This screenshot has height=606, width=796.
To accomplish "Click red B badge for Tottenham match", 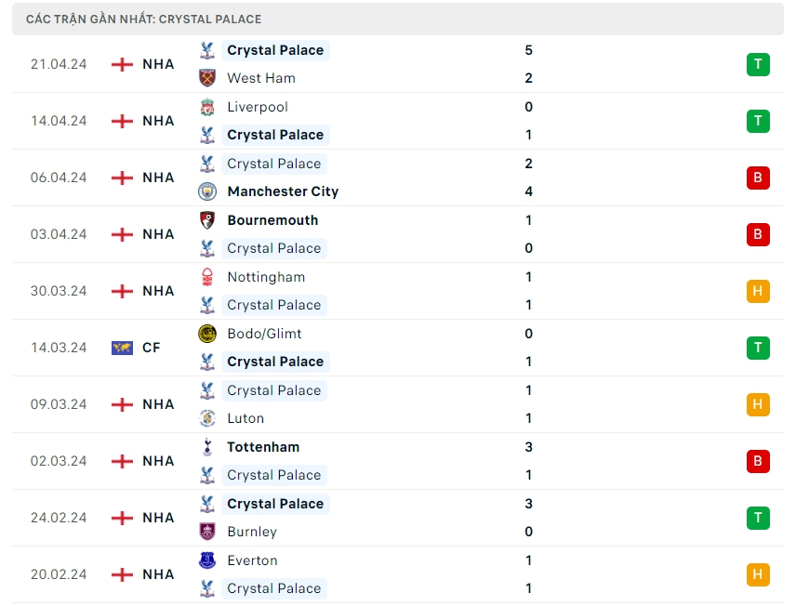I will tap(758, 461).
